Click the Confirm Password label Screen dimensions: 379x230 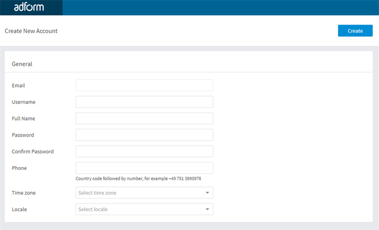33,151
